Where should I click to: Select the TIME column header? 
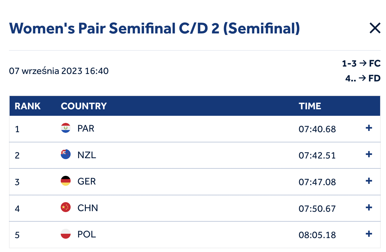(x=310, y=106)
